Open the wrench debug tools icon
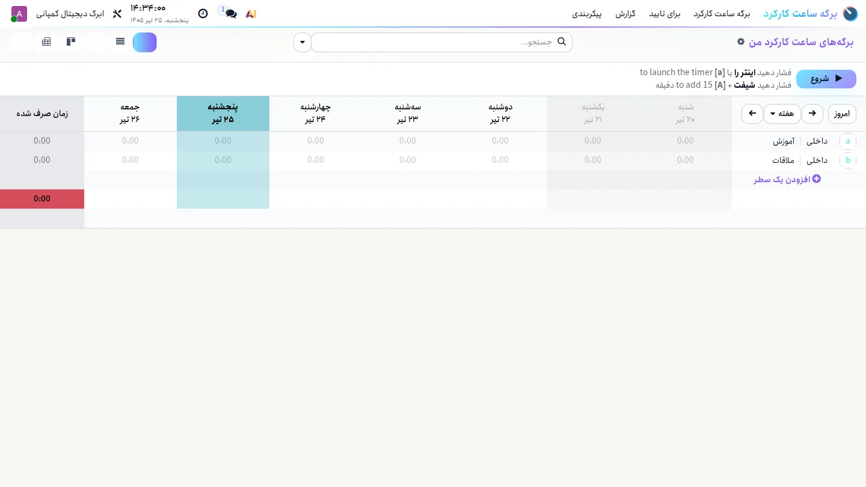 click(117, 14)
